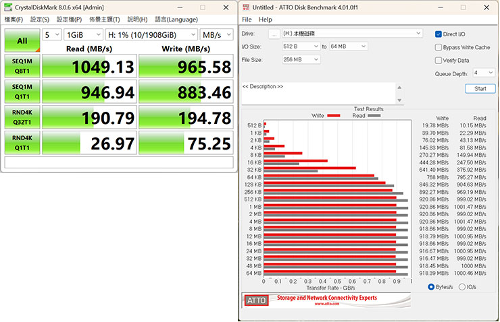This screenshot has width=500, height=322.
Task: Open the Queue Depth dropdown
Action: click(483, 73)
